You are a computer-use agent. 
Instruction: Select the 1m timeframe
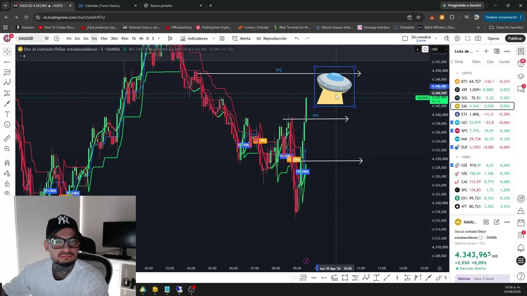click(69, 38)
